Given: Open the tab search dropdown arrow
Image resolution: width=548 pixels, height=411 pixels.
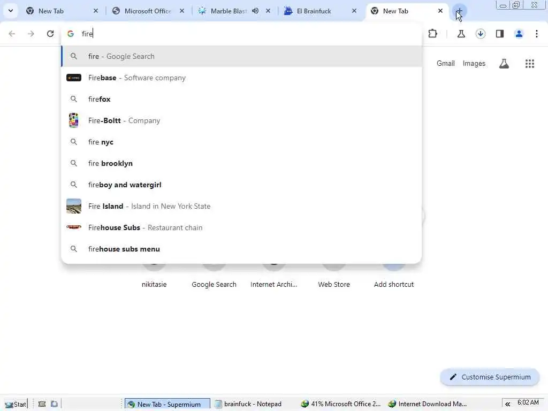Looking at the screenshot, I should click(x=11, y=11).
